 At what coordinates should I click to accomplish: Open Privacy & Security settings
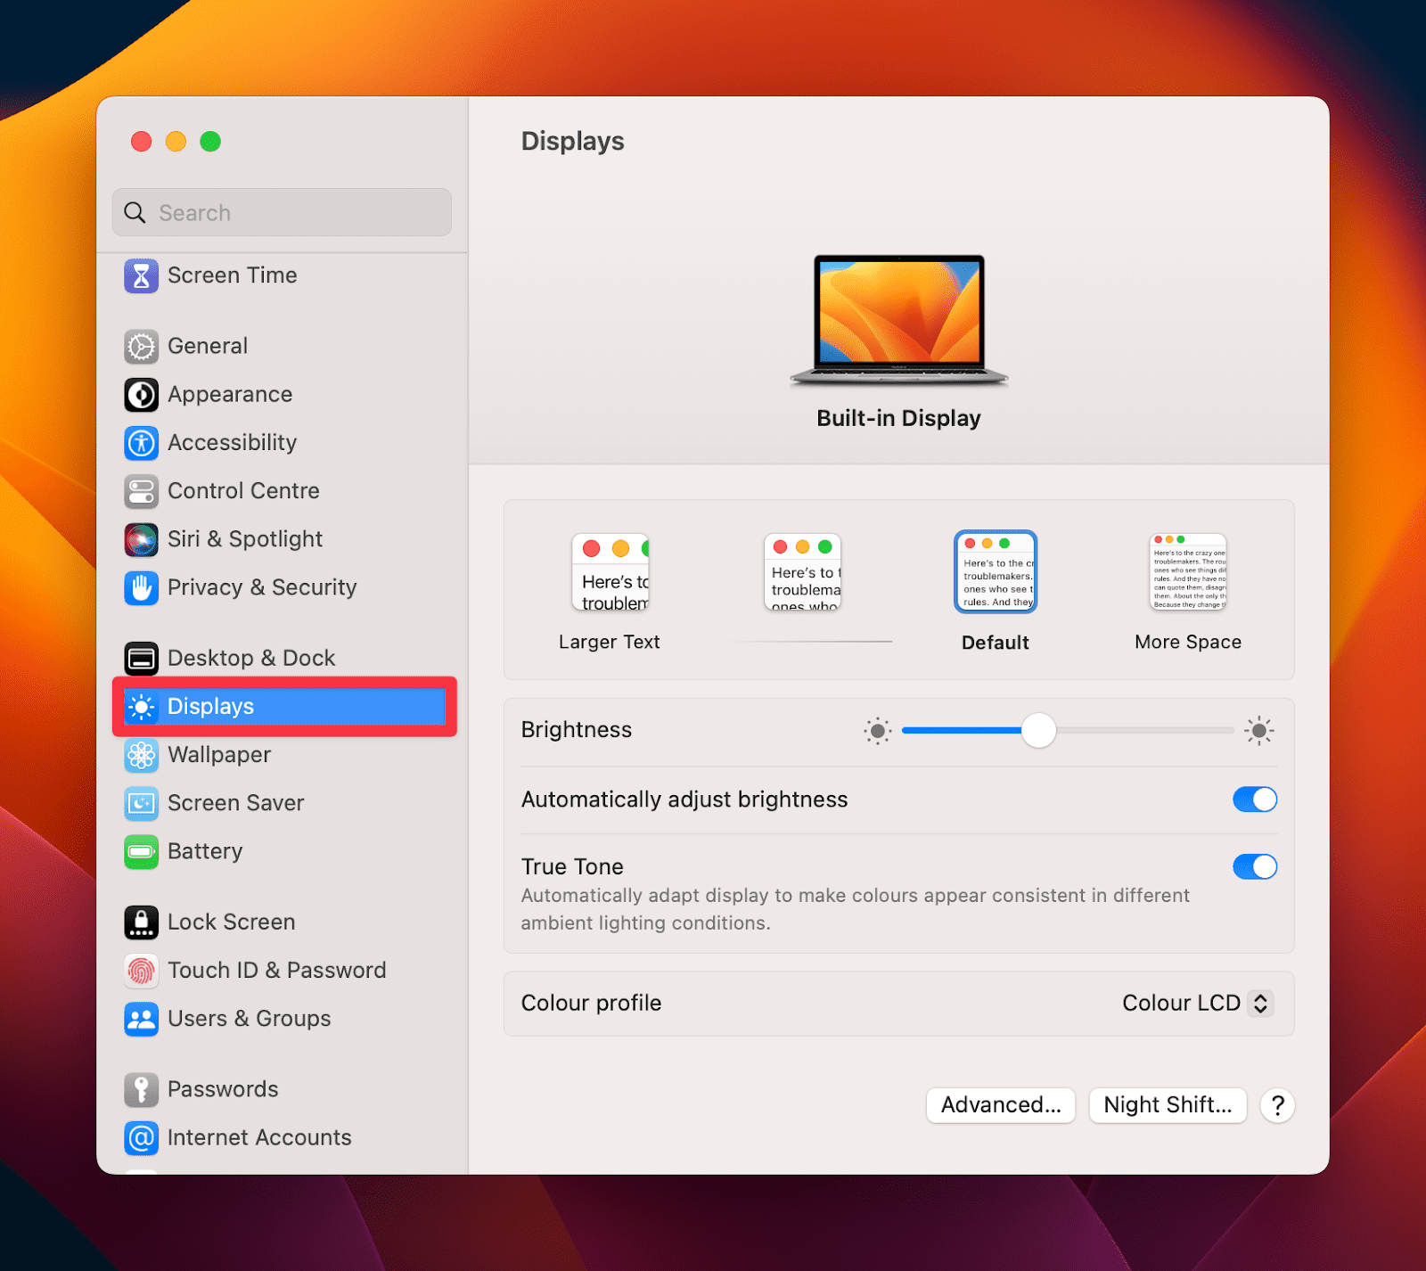pyautogui.click(x=261, y=586)
